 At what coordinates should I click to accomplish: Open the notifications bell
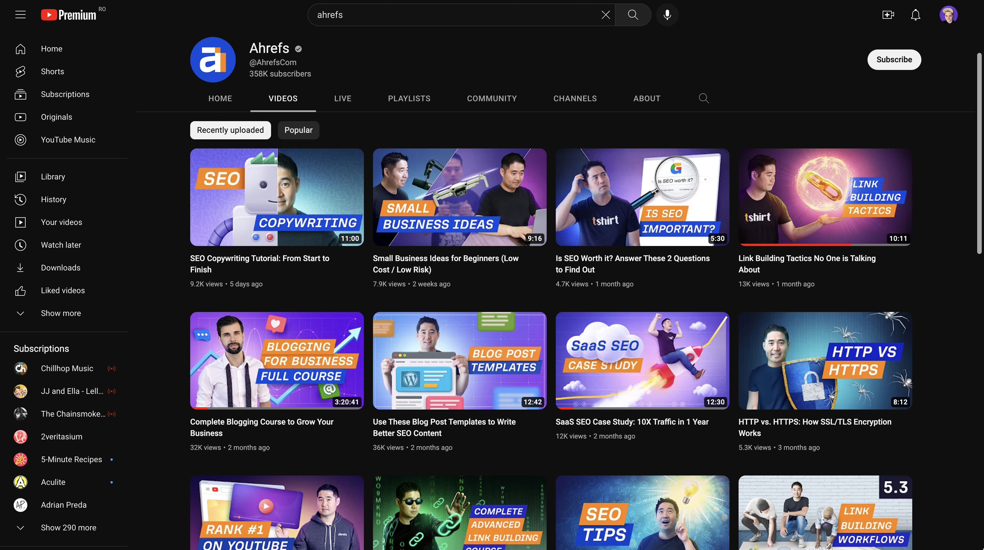point(915,15)
